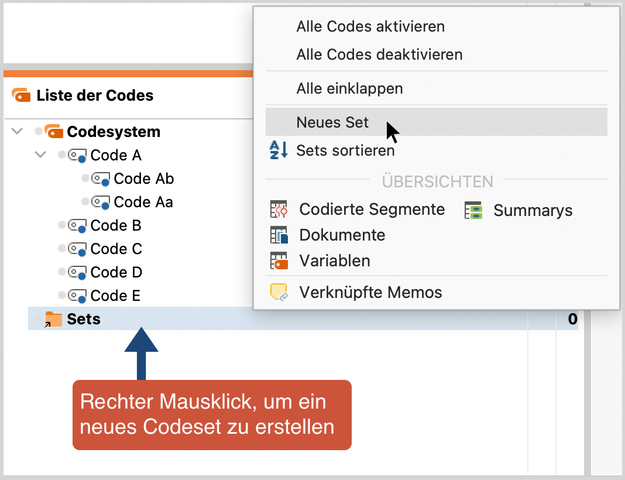
Task: Click the Sets folder icon
Action: tap(53, 319)
